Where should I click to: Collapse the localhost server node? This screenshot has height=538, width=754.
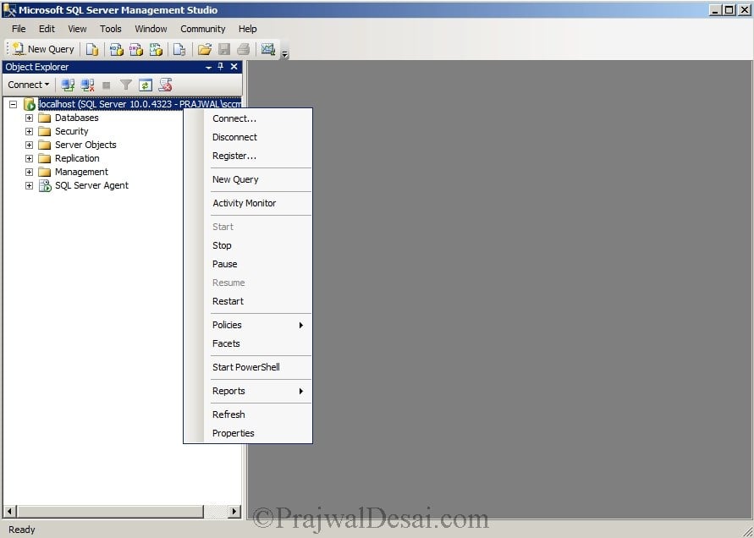(14, 104)
